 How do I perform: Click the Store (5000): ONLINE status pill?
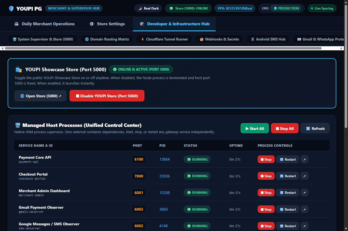[x=189, y=8]
